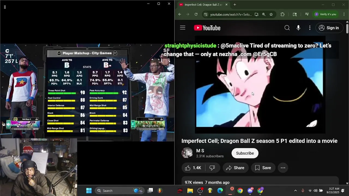Save the video to a playlist
This screenshot has width=349, height=196.
[x=263, y=168]
